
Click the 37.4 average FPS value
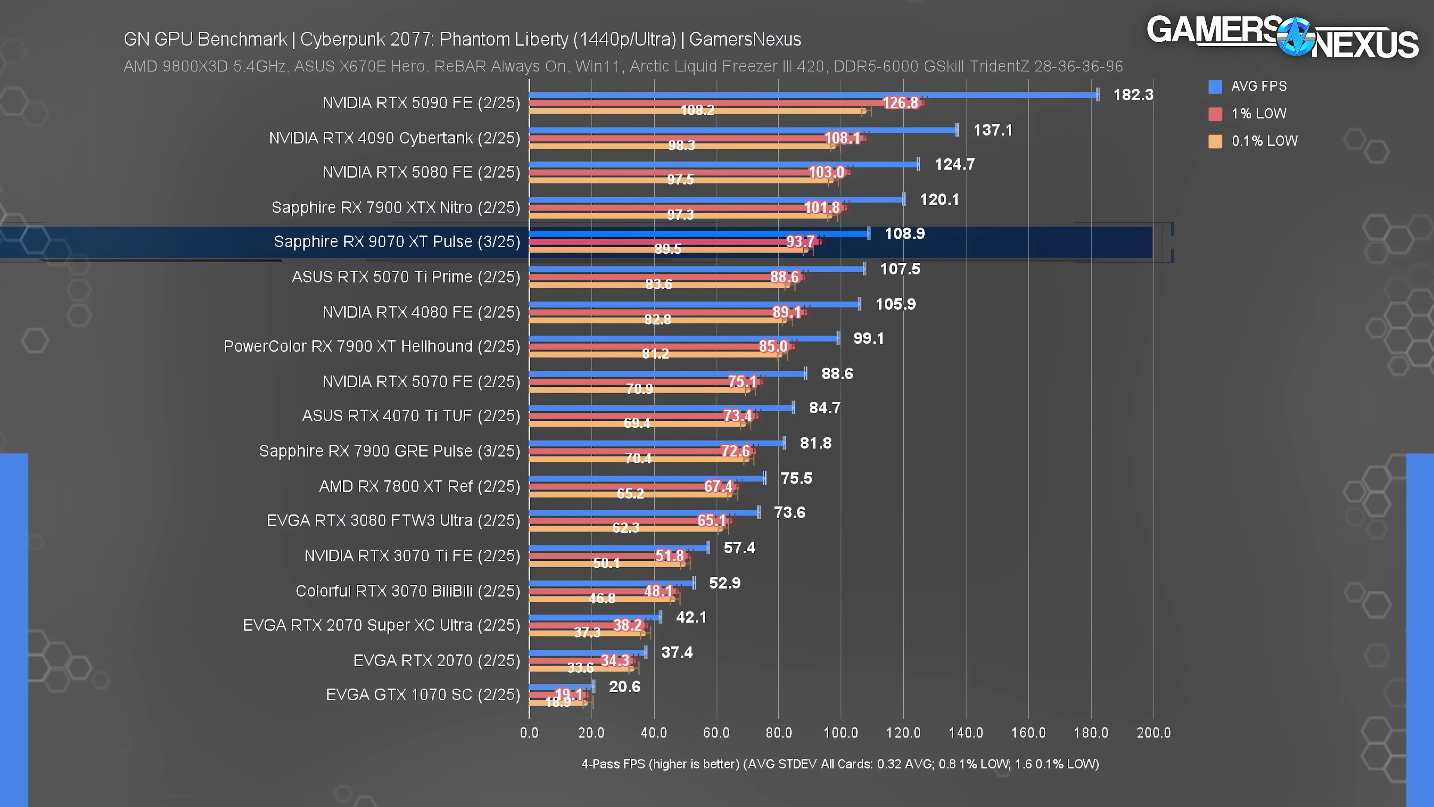click(x=677, y=653)
